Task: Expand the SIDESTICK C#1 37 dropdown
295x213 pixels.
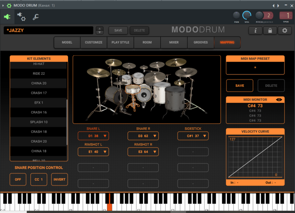Action: 193,136
